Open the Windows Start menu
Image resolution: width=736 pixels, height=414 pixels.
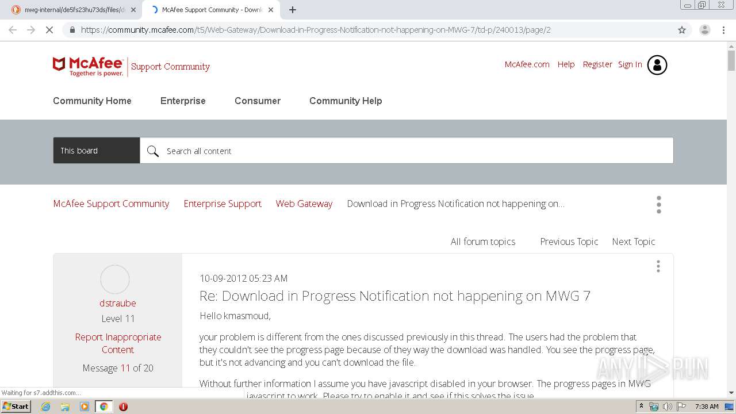click(16, 407)
